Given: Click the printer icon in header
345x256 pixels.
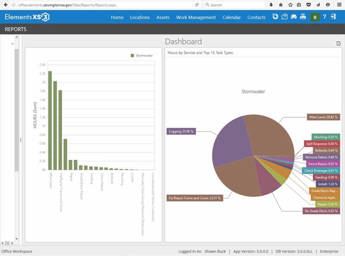Looking at the screenshot, I should click(x=303, y=17).
